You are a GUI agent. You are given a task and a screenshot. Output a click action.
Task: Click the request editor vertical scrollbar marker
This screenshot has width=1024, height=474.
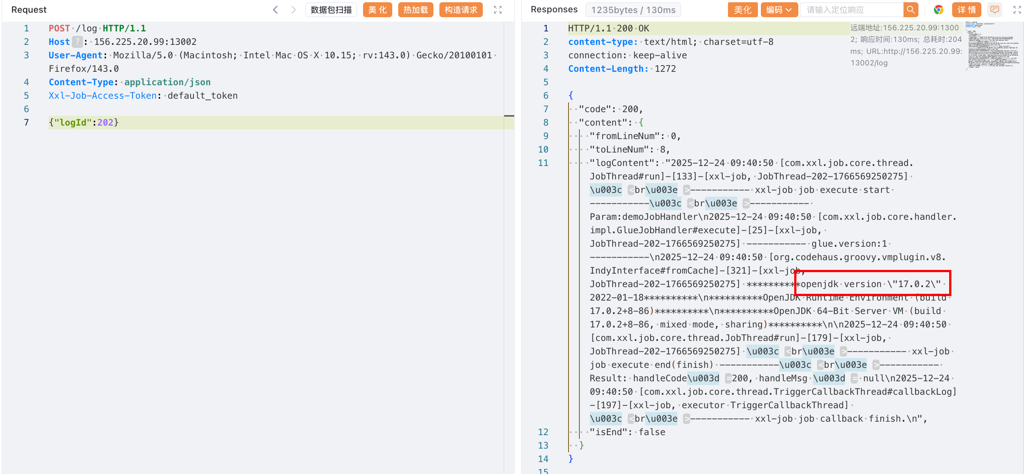click(509, 116)
